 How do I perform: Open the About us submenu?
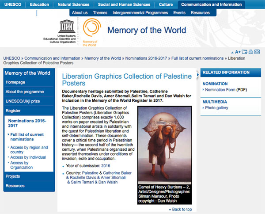(x=80, y=13)
